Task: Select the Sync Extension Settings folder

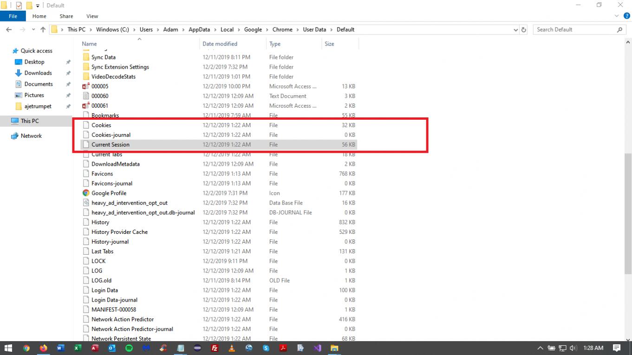Action: coord(120,67)
